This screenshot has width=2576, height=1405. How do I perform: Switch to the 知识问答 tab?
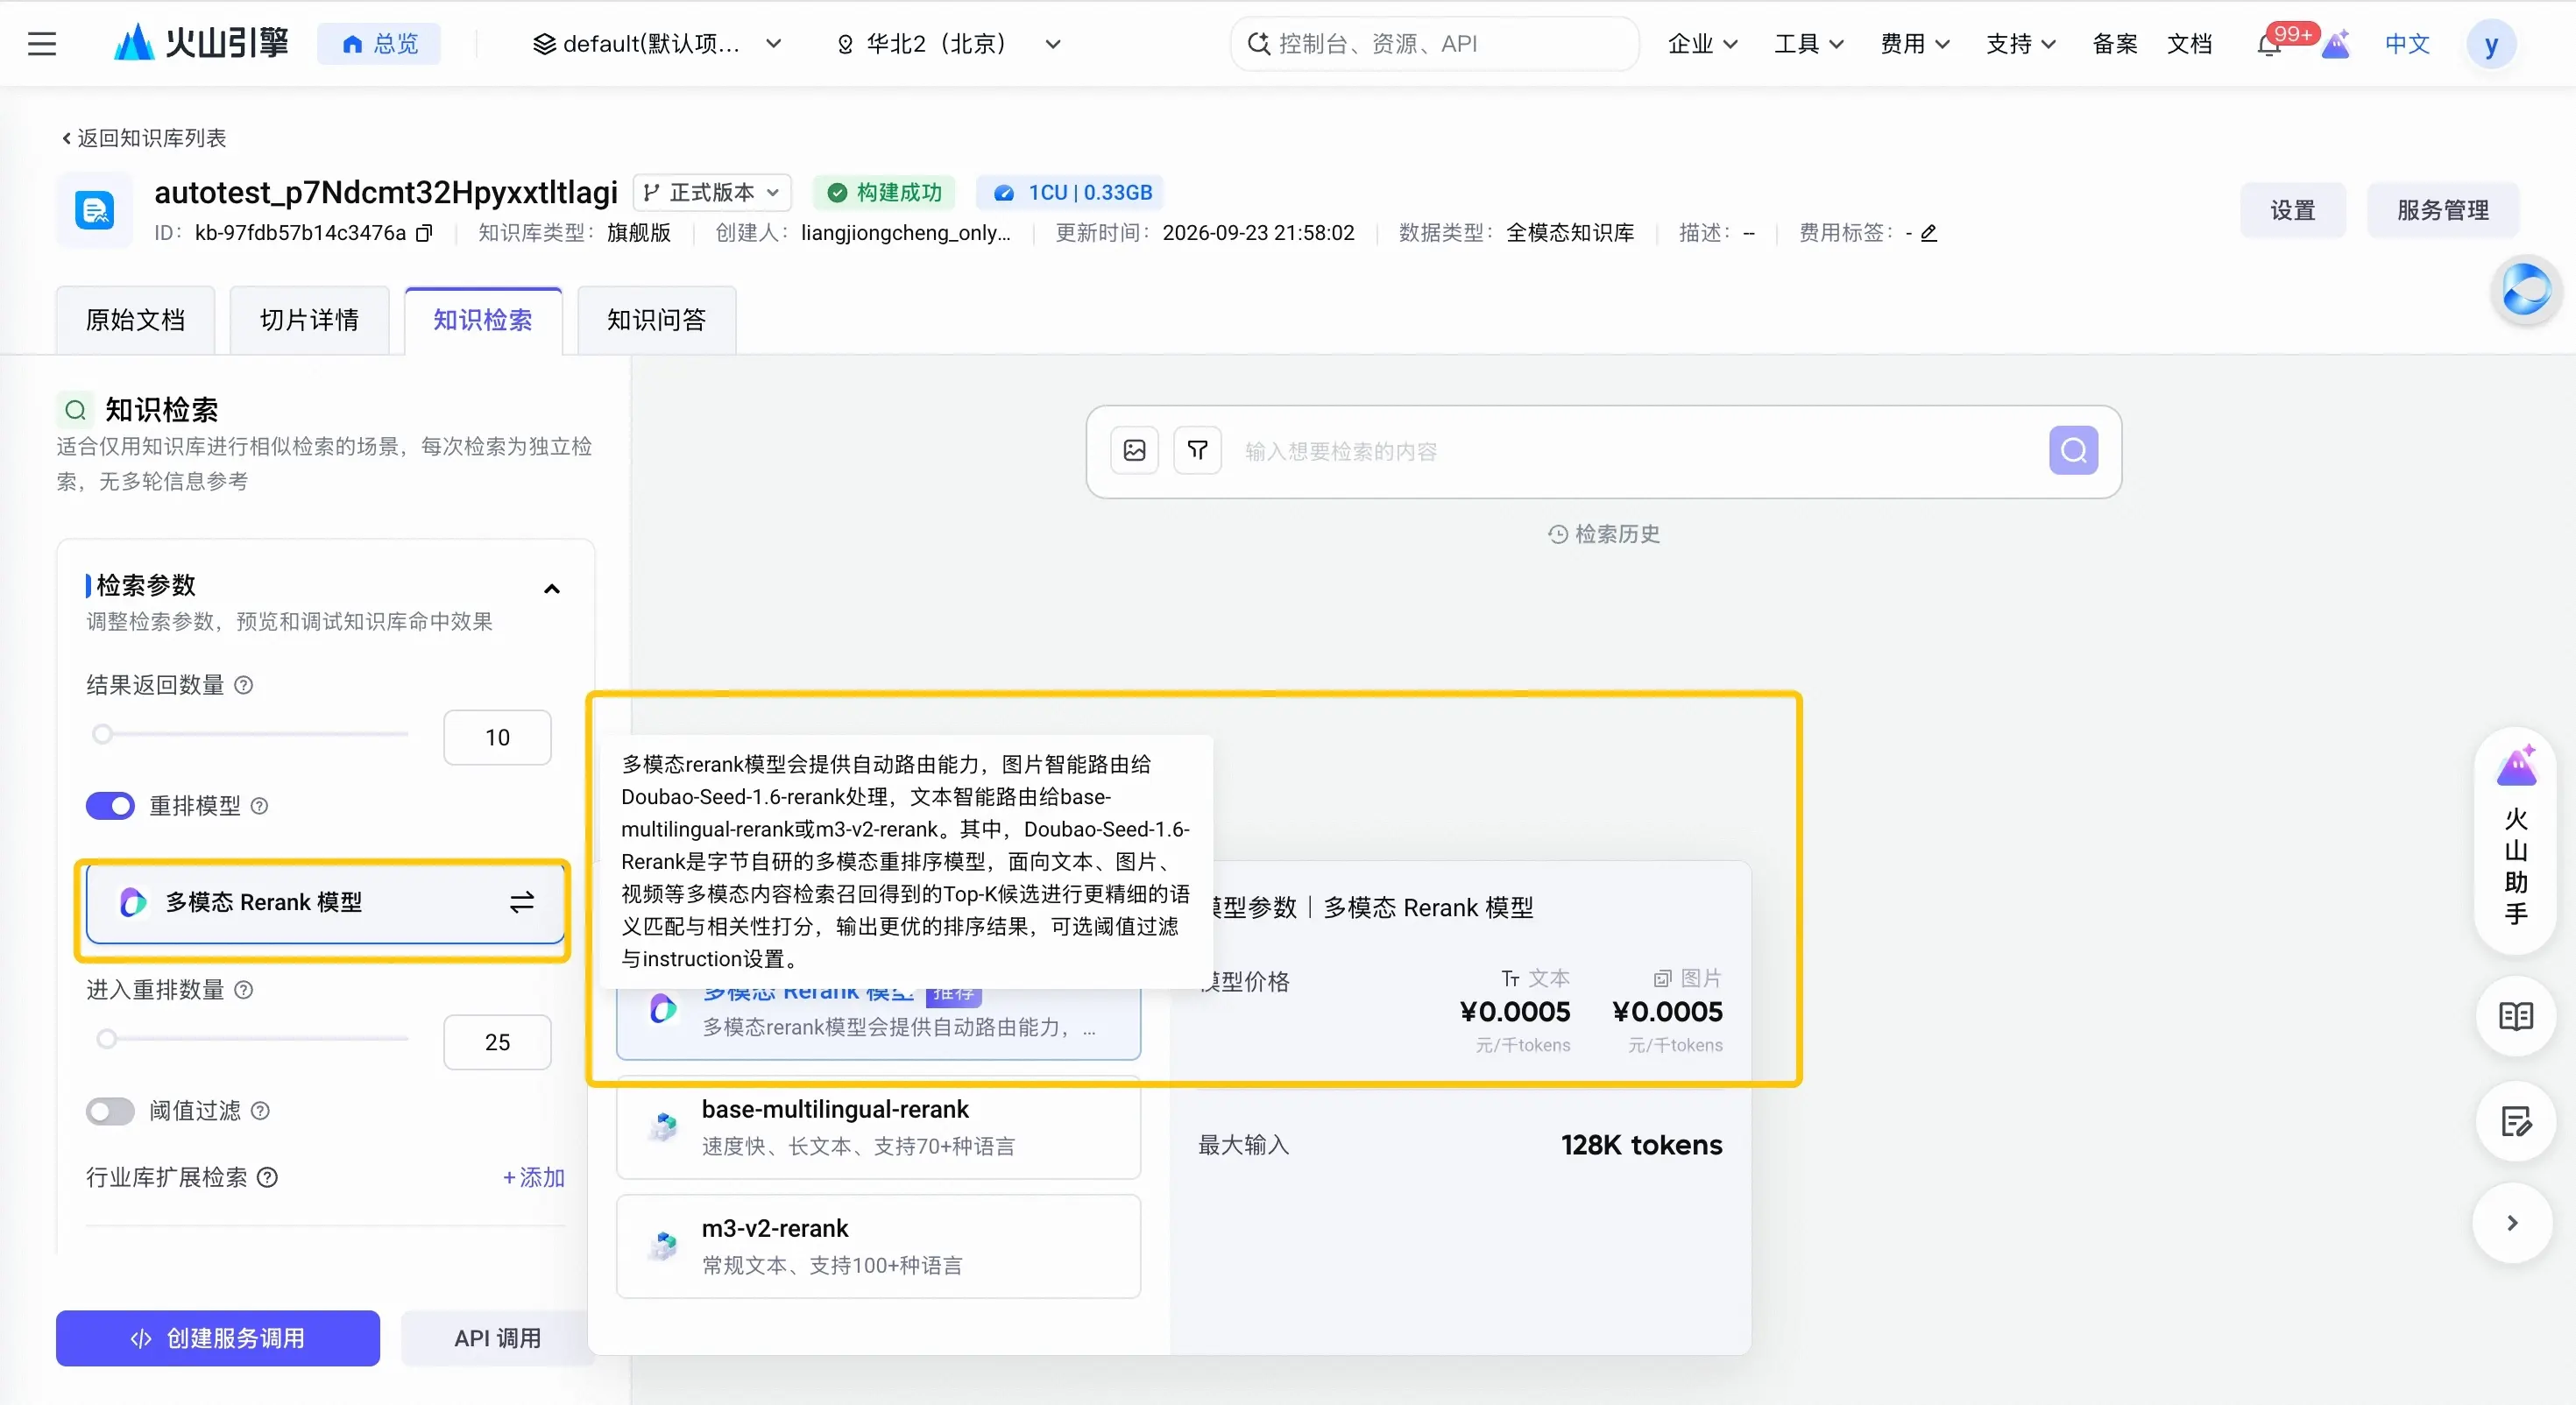tap(656, 320)
